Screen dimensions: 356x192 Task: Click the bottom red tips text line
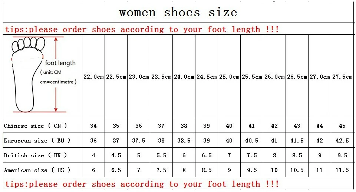pyautogui.click(x=142, y=184)
